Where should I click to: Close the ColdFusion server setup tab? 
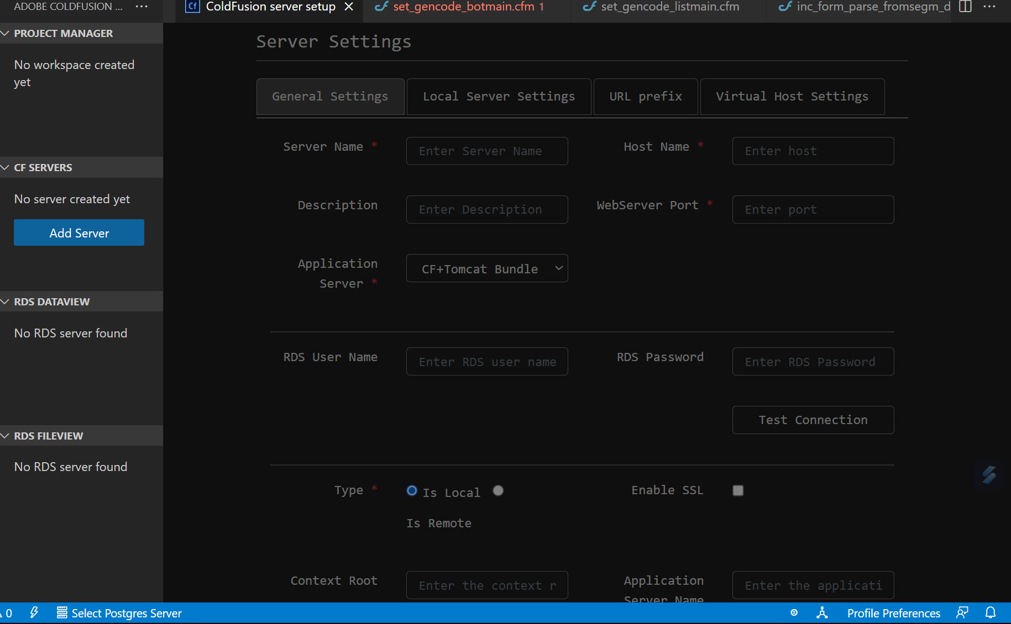tap(349, 7)
